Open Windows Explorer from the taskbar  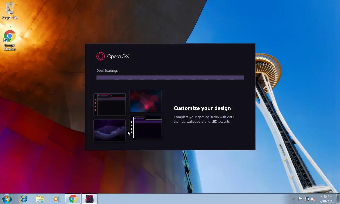[x=40, y=199]
